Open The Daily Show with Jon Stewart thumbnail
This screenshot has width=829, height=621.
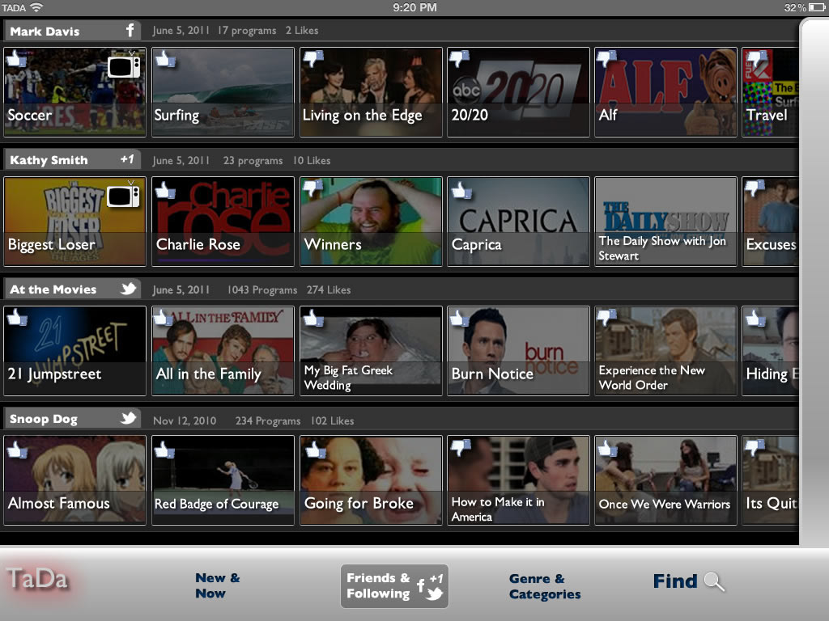click(x=665, y=222)
